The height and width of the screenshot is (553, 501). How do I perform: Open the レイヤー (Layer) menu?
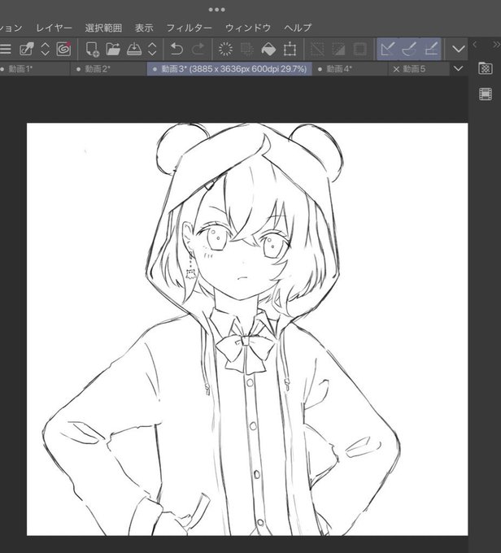click(x=54, y=28)
